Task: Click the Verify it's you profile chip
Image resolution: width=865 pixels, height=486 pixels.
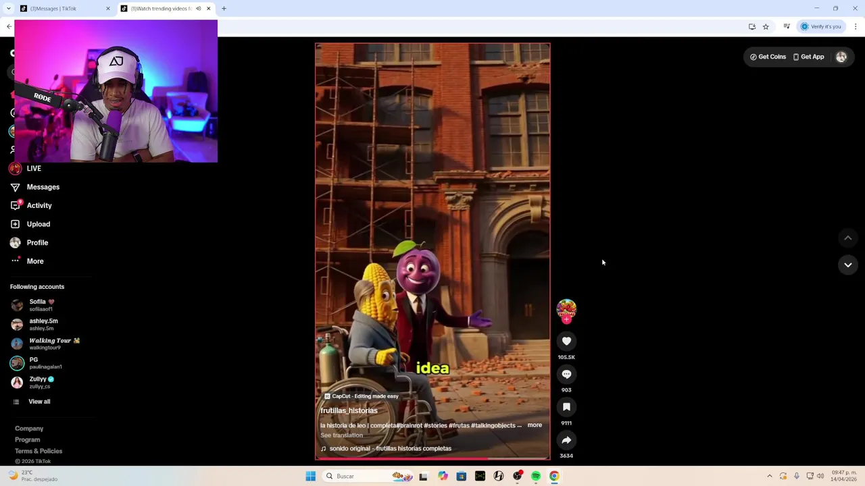Action: [821, 27]
